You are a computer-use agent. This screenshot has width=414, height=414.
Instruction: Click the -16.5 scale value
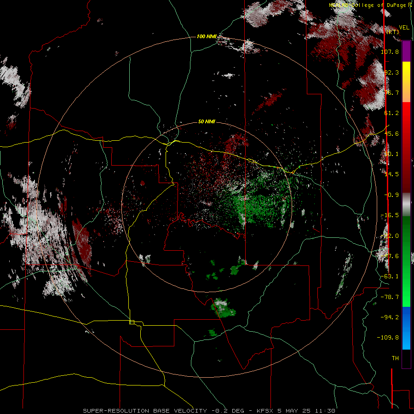(x=390, y=215)
